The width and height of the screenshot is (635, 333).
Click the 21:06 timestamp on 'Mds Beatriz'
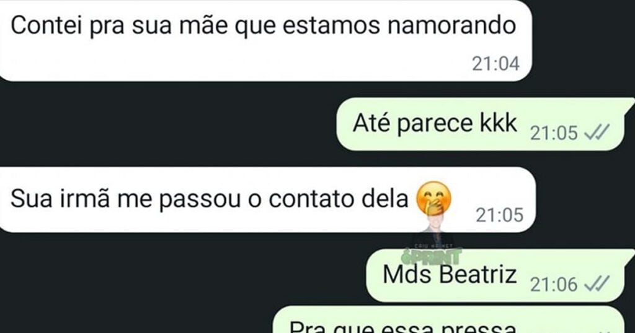pos(554,285)
